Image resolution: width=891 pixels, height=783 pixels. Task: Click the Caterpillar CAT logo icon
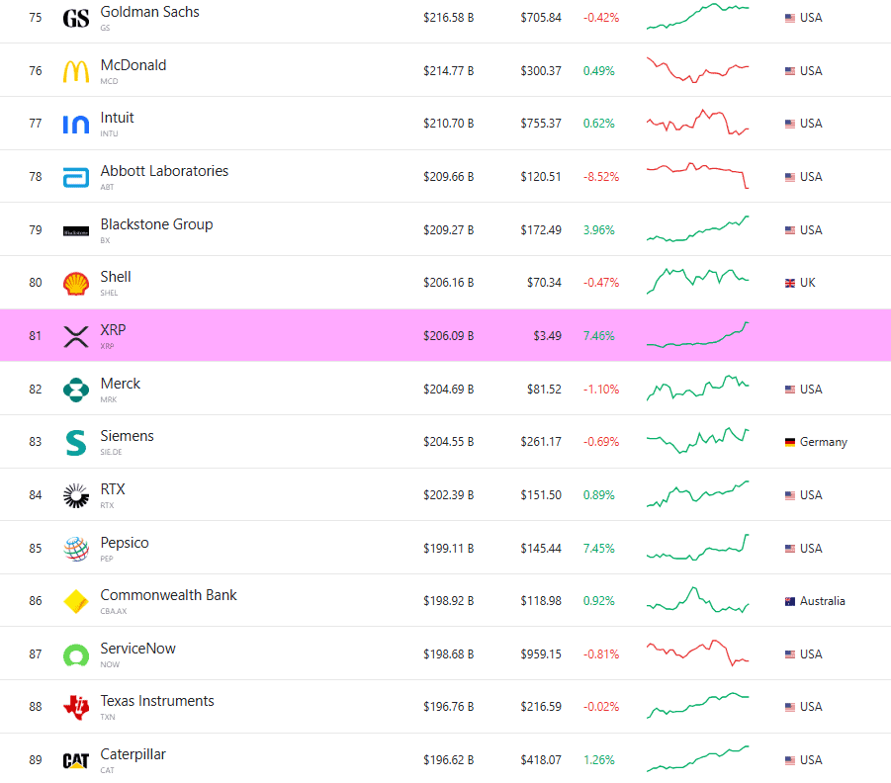(75, 761)
